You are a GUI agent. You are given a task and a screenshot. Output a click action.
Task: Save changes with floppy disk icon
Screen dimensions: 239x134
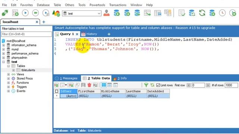83,85
